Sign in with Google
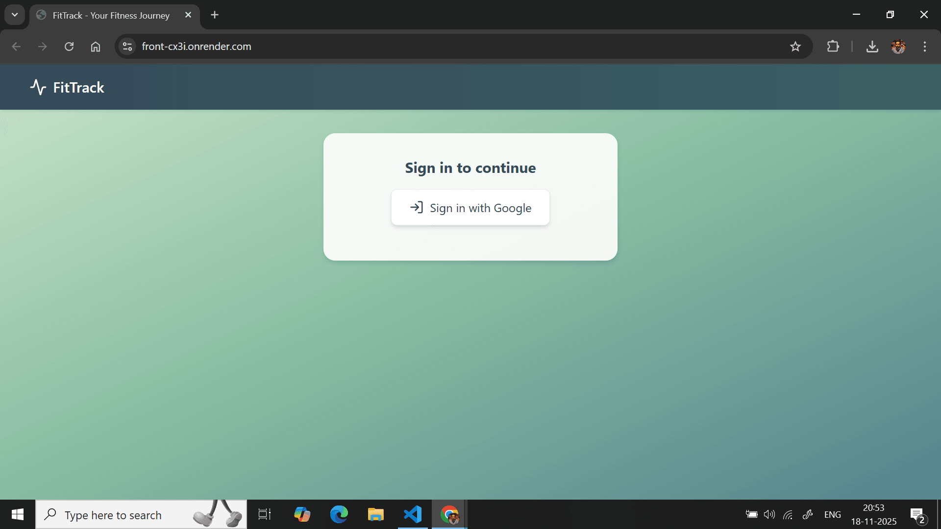The width and height of the screenshot is (941, 529). [470, 207]
